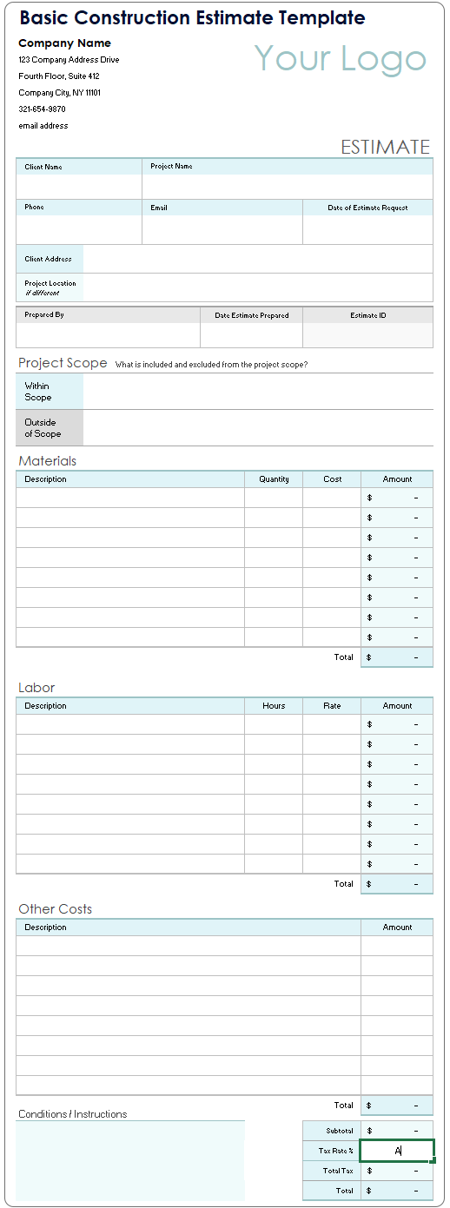Image resolution: width=450 pixels, height=1208 pixels.
Task: Click the Client Address entry field
Action: point(258,259)
